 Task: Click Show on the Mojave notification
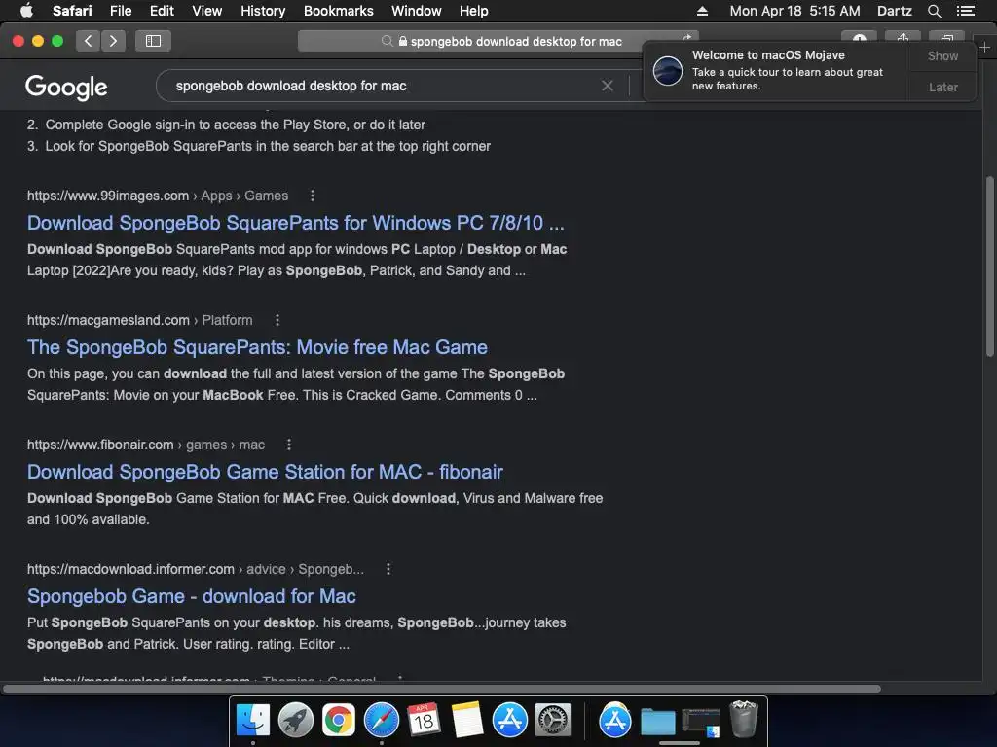click(x=942, y=55)
